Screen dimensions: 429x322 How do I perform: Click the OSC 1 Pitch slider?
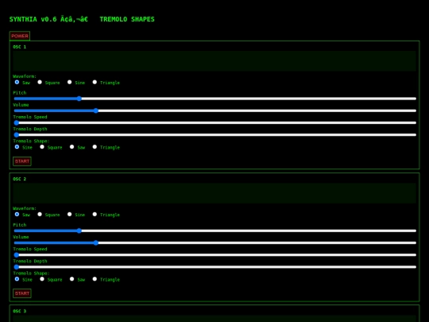tap(214, 99)
